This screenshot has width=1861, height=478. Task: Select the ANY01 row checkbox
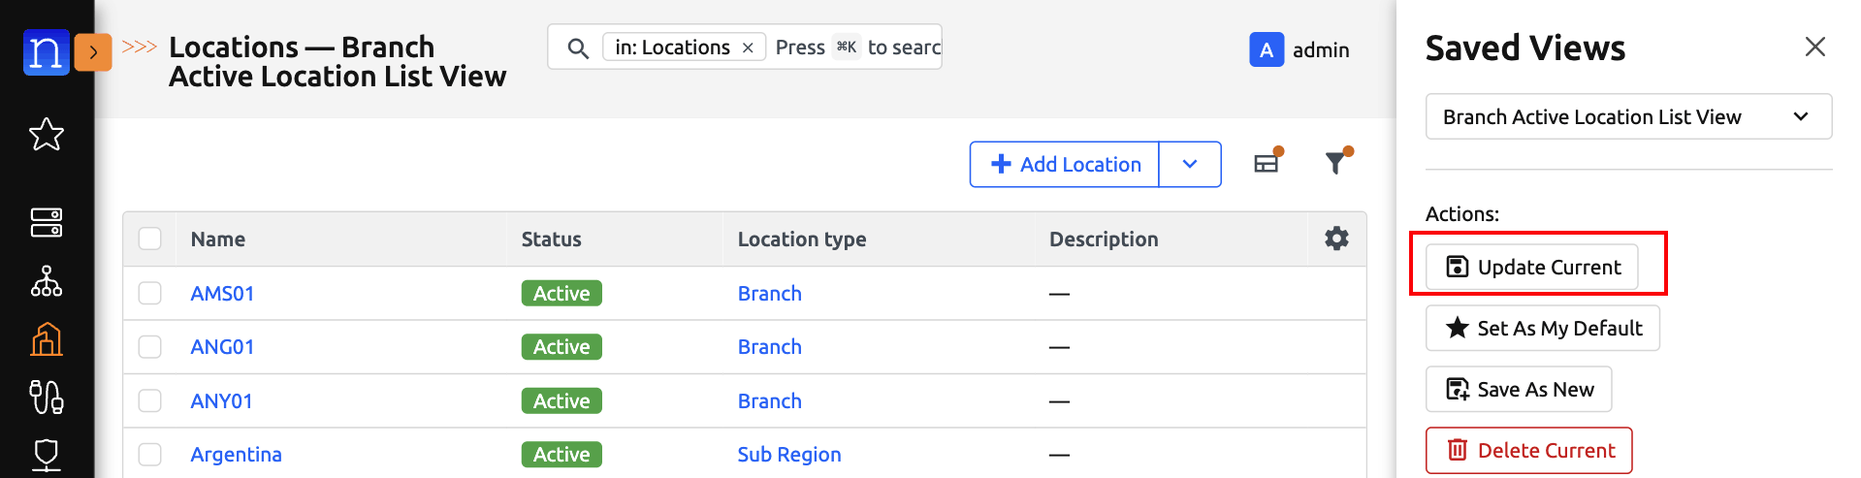tap(149, 400)
